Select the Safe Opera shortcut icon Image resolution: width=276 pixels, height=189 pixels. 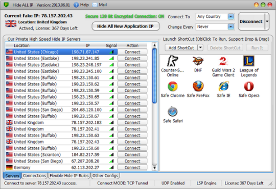[249, 86]
